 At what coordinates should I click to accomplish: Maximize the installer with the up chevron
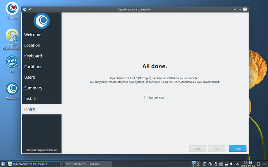(240, 9)
